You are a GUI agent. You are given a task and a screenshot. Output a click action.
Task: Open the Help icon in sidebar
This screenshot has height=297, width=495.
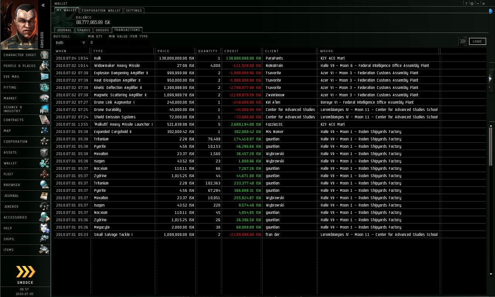point(44,228)
